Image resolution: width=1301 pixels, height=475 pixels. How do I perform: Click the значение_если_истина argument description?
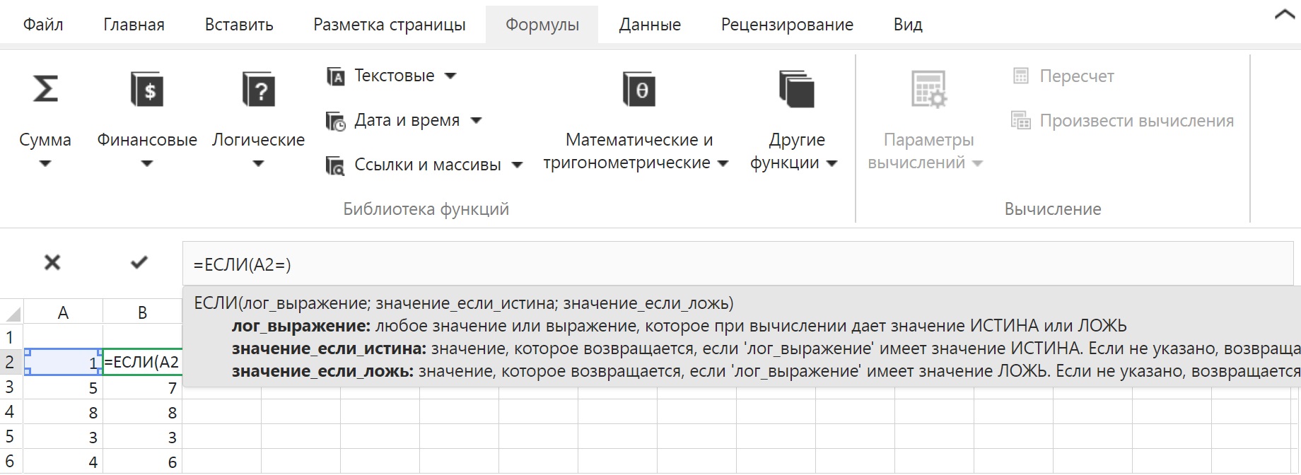(x=766, y=348)
